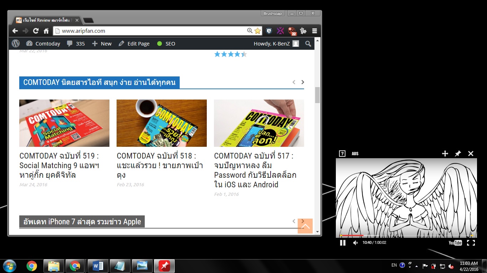Click the muted volume tray icon
Image resolution: width=487 pixels, height=273 pixels.
click(x=451, y=266)
